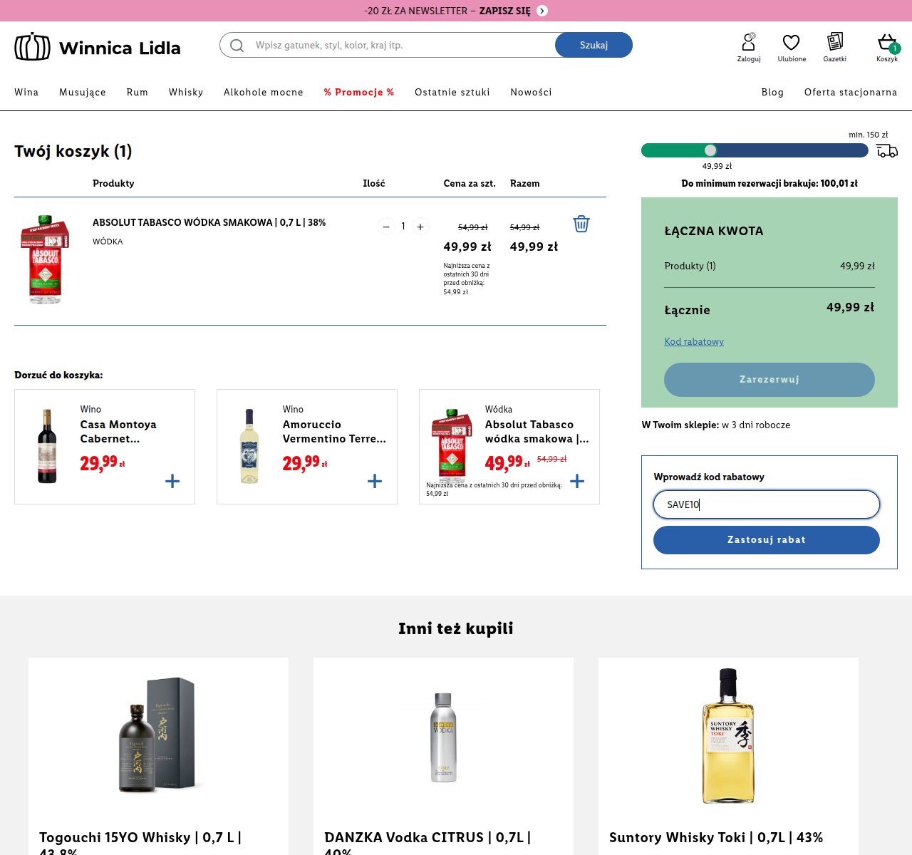Open the Blog link

pyautogui.click(x=772, y=92)
